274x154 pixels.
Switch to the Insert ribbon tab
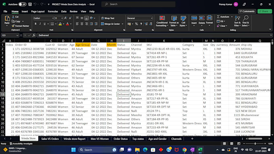pos(25,11)
